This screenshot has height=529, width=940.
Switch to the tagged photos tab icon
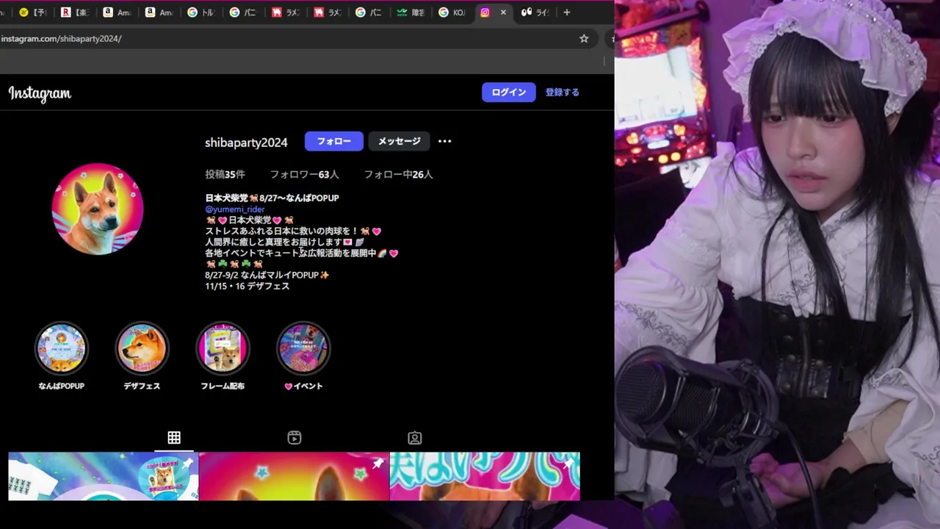point(415,438)
